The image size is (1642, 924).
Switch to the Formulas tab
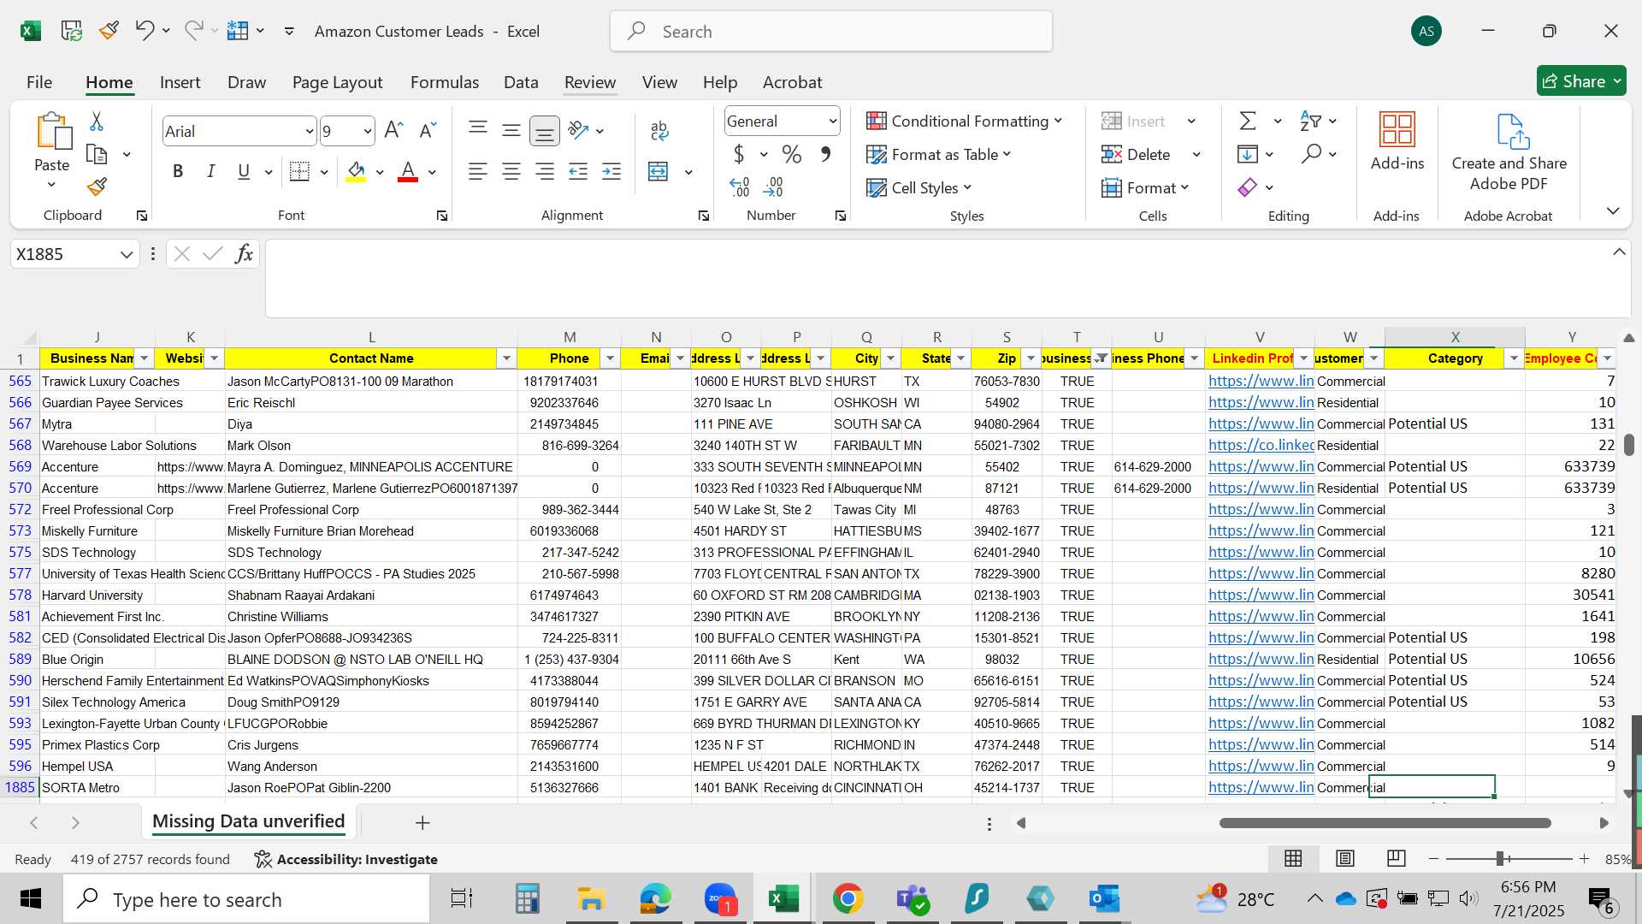(445, 82)
